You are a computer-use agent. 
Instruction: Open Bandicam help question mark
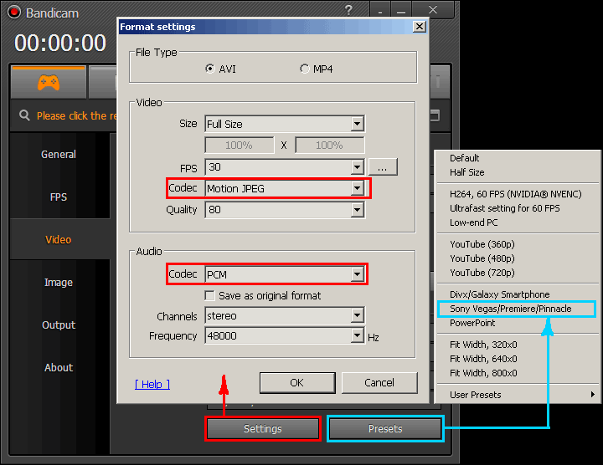coord(348,10)
